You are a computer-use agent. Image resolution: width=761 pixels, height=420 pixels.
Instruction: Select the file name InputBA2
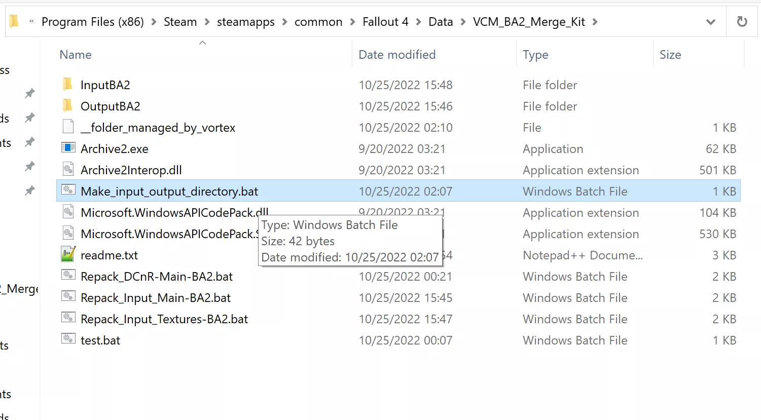pyautogui.click(x=105, y=85)
